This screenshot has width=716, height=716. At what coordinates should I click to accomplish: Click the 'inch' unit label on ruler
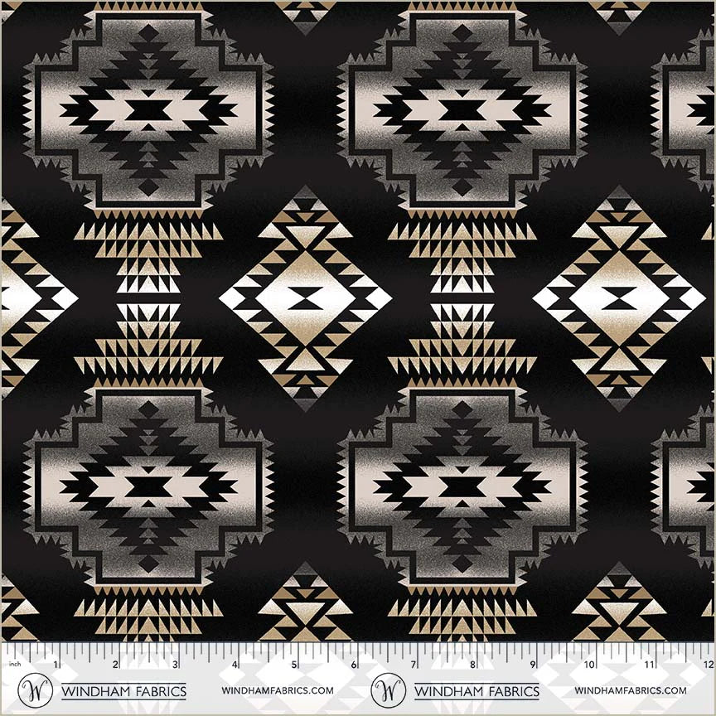pyautogui.click(x=13, y=665)
